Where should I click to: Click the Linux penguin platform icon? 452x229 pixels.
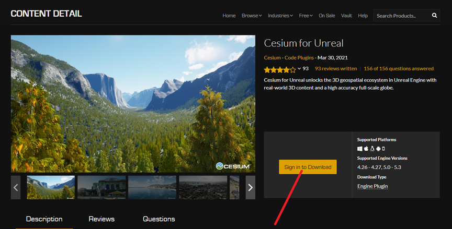point(372,149)
